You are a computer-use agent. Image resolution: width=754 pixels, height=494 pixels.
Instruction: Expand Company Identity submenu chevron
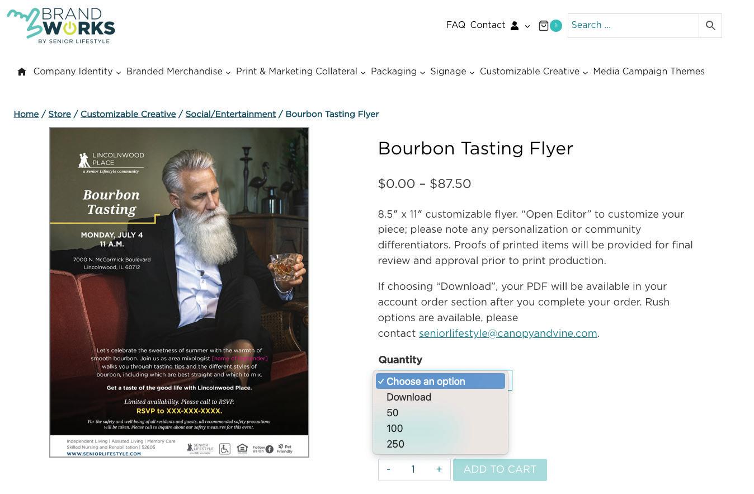pyautogui.click(x=119, y=72)
